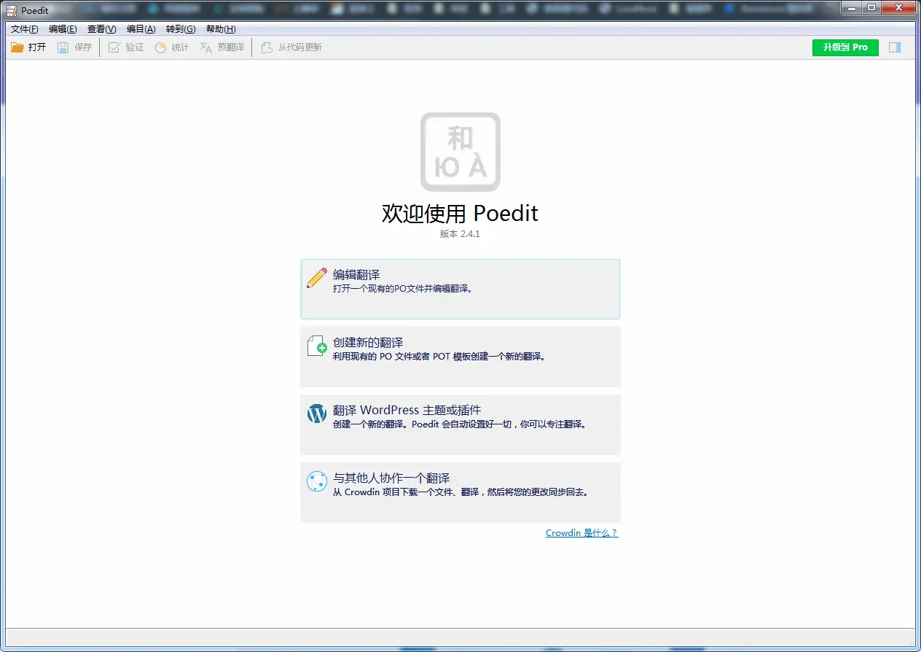Click the Poedit translation logo above the welcome text

(x=460, y=152)
